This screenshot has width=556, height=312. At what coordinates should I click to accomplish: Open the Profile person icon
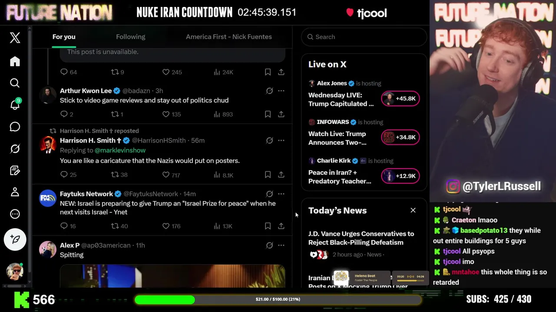(x=15, y=192)
